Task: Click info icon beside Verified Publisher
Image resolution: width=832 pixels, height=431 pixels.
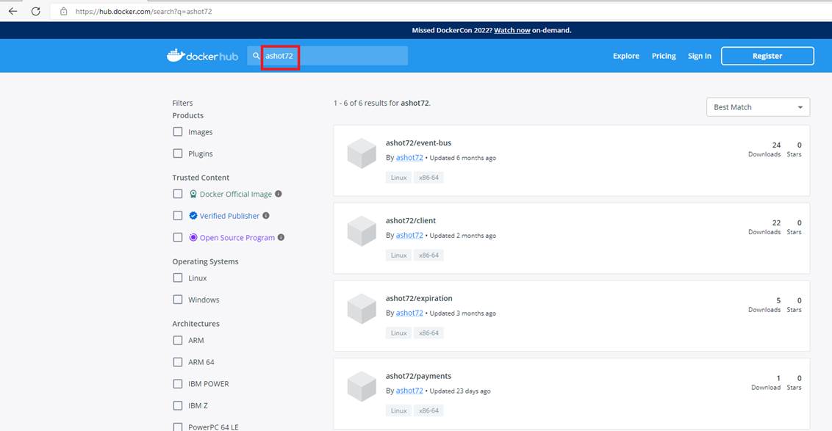Action: point(266,216)
